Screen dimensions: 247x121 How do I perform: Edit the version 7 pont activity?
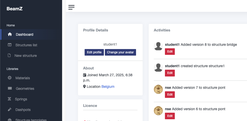point(170,95)
